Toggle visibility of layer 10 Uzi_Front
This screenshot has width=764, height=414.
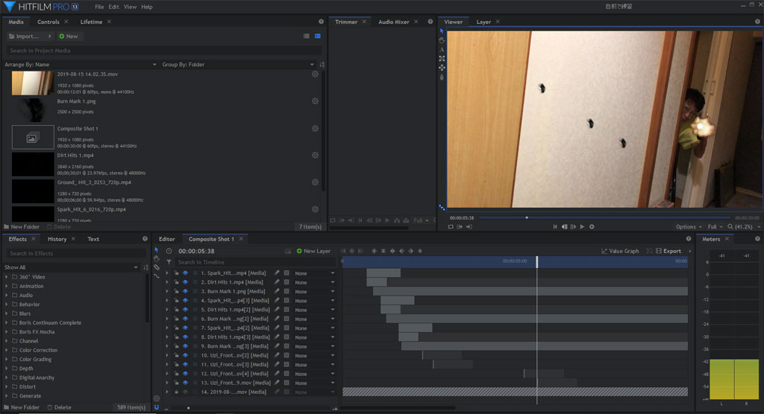(186, 355)
